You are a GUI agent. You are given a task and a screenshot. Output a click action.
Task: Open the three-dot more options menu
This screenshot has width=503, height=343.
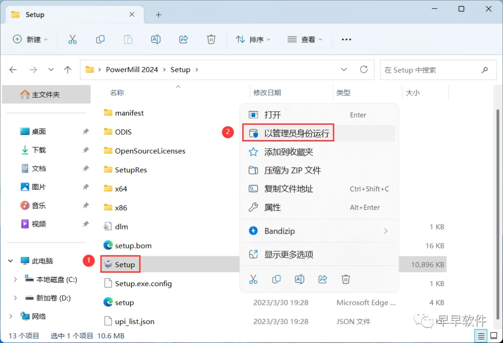[x=347, y=40]
